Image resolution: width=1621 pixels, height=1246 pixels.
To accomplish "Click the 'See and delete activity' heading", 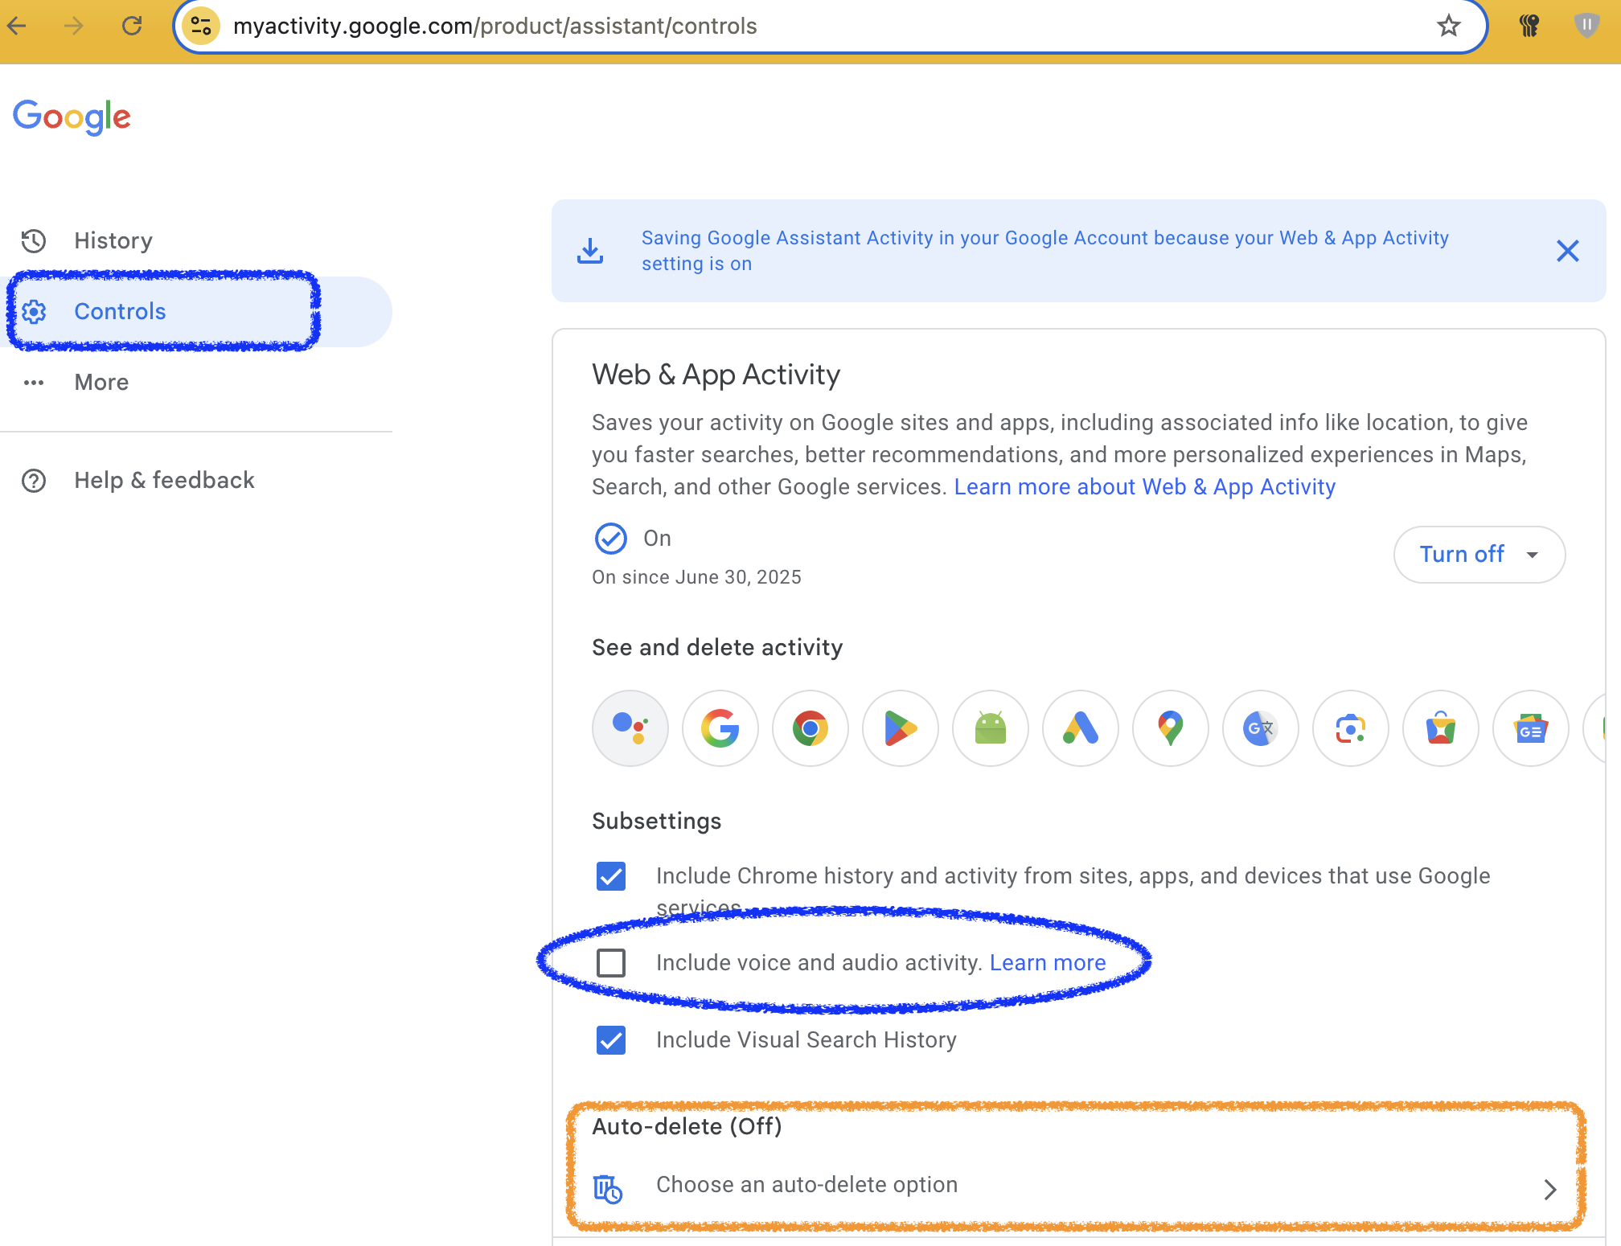I will click(717, 647).
